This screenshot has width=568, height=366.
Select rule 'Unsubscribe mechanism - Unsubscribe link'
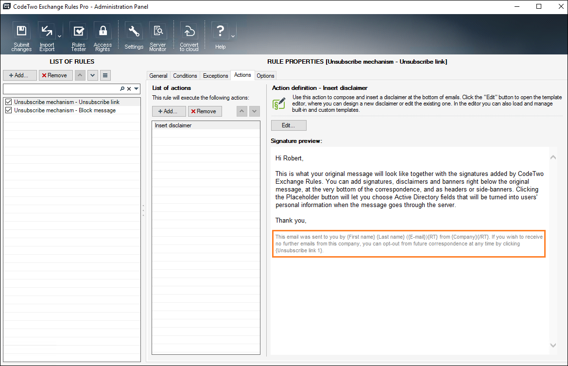click(x=72, y=102)
